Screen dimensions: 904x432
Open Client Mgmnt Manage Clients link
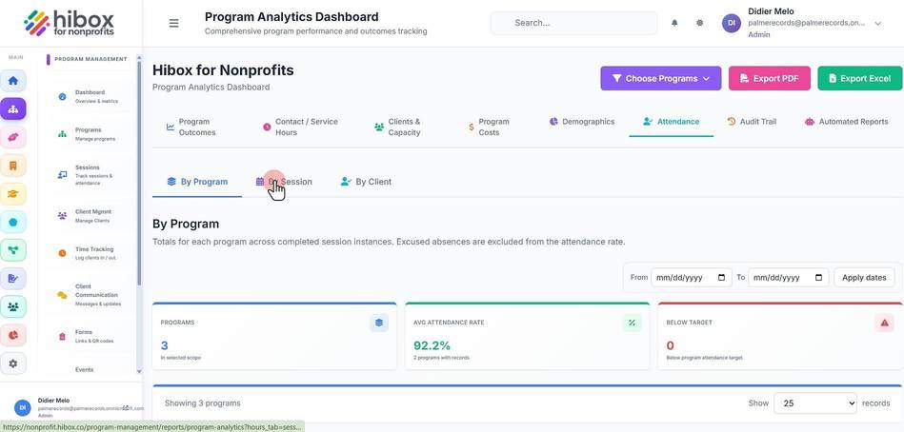click(x=92, y=216)
